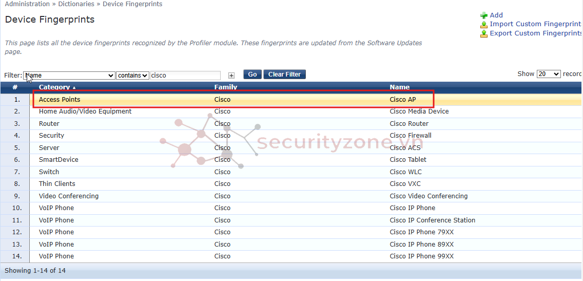
Task: Sort by the Family column header
Action: 226,87
